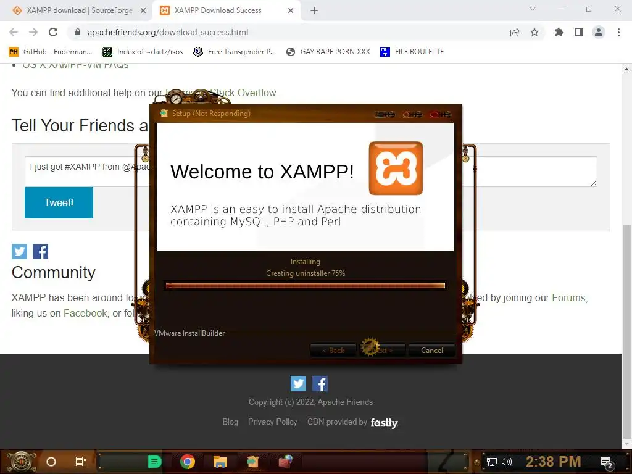The image size is (632, 474).
Task: Open the Chrome extensions puzzle icon
Action: (559, 32)
